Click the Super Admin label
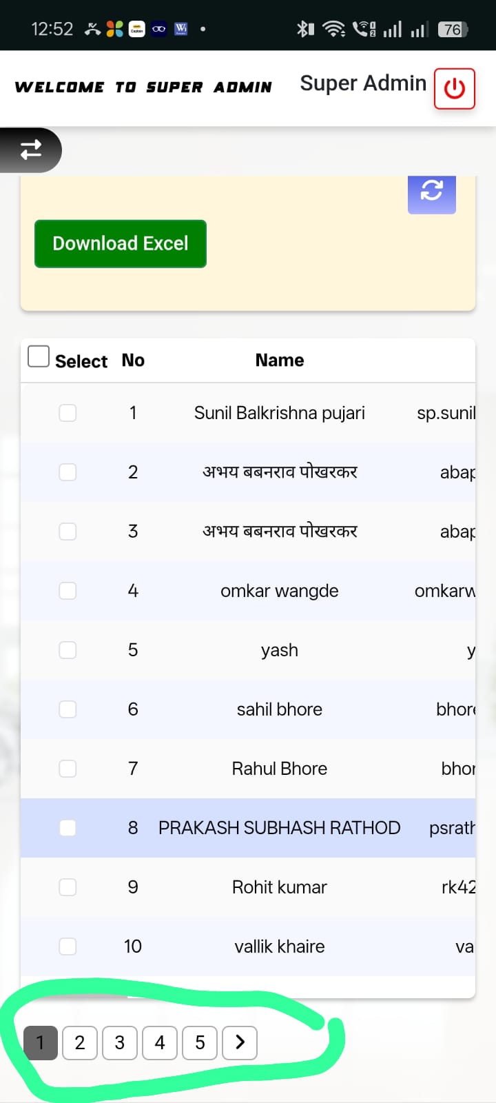 click(x=363, y=83)
